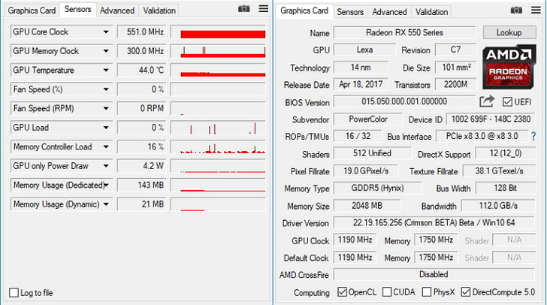Click the 4.2 W power draw value
The width and height of the screenshot is (547, 305).
click(x=141, y=166)
